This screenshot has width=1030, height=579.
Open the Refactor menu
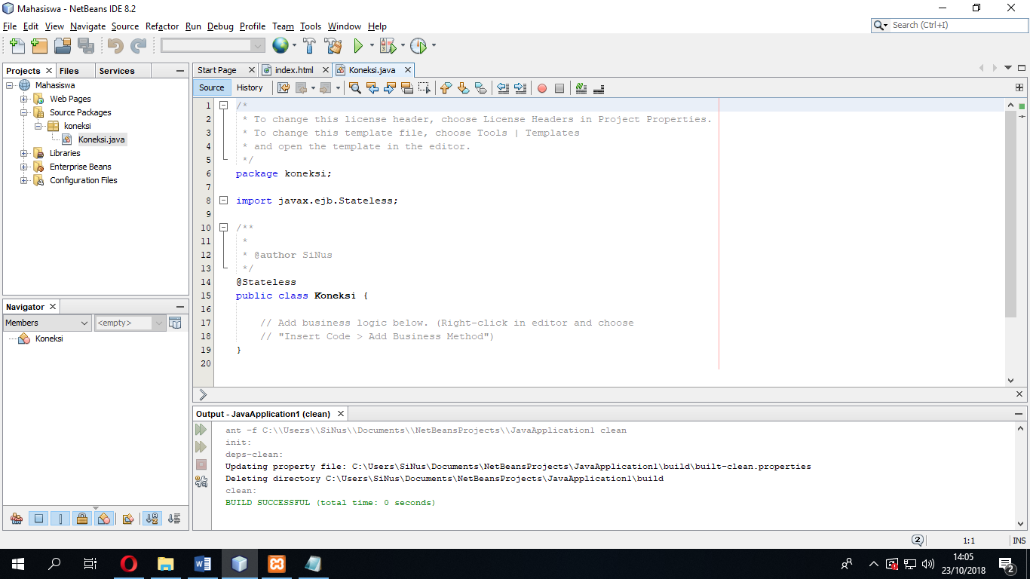tap(161, 26)
